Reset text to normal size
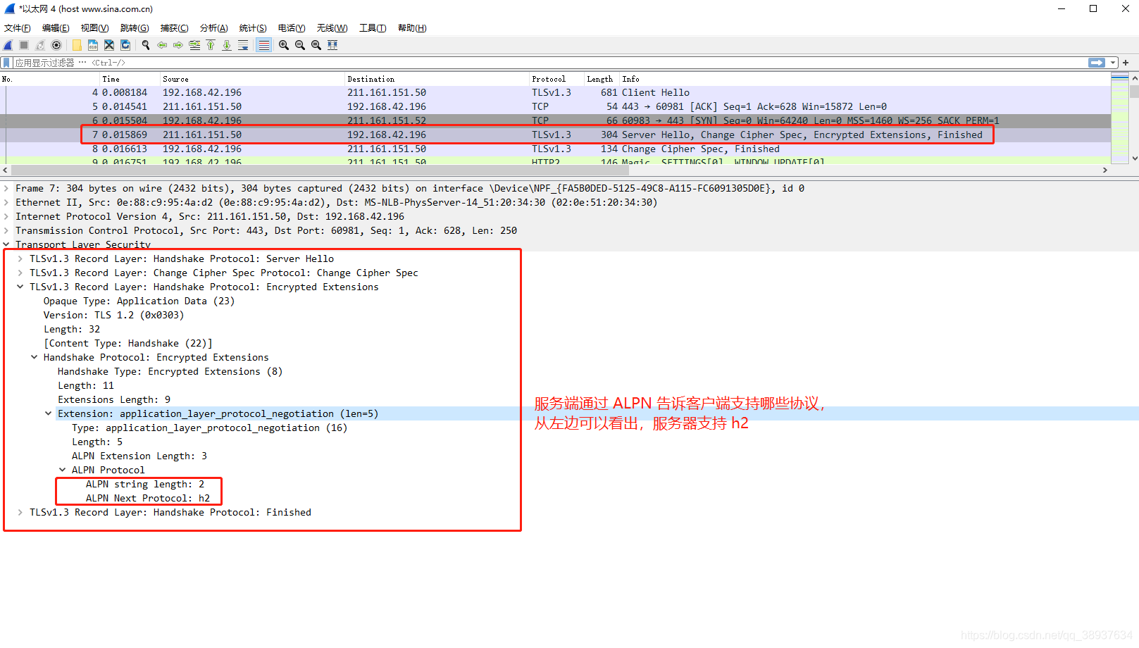 [x=316, y=45]
